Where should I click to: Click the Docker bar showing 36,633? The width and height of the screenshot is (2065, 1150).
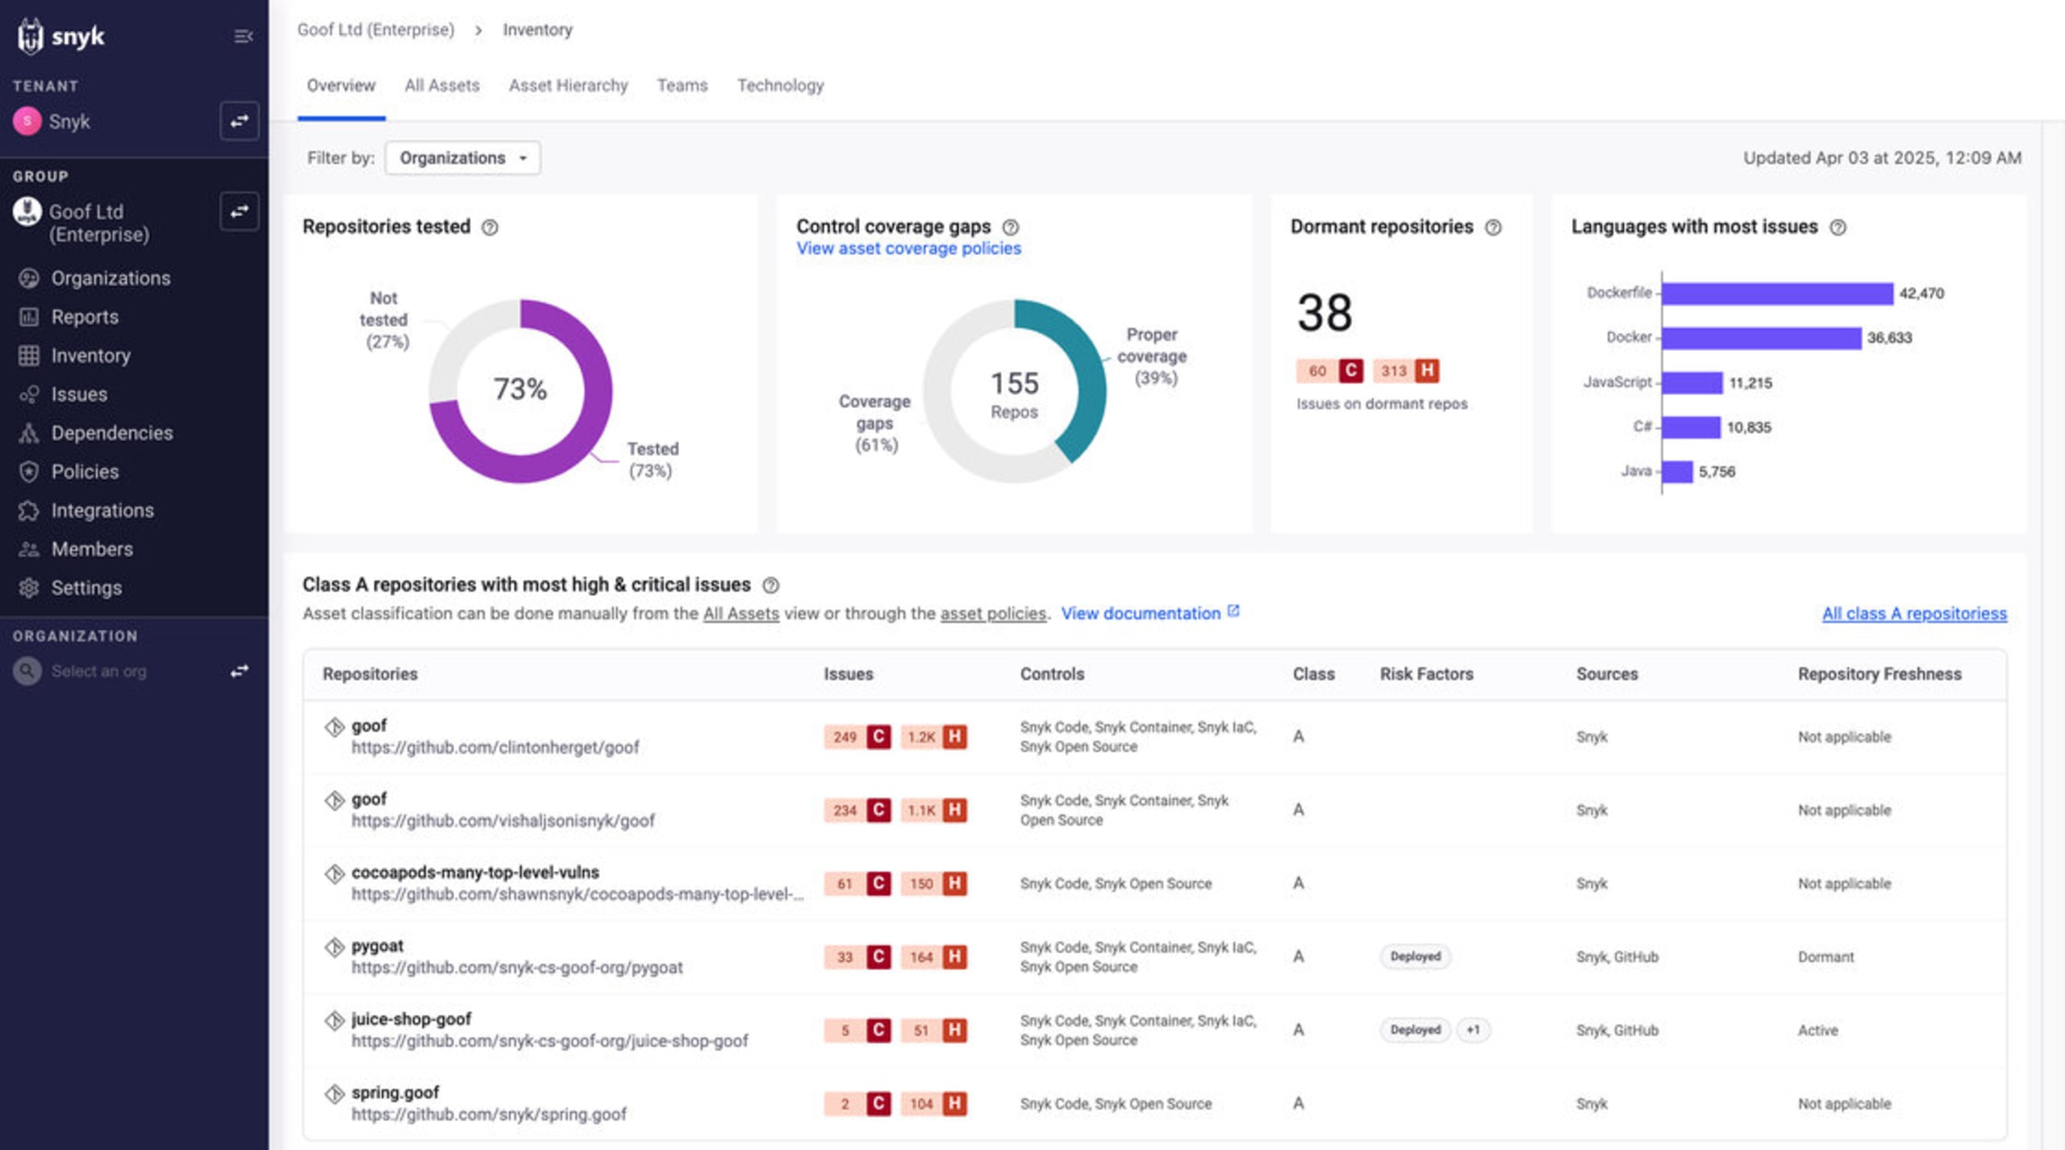tap(1762, 338)
